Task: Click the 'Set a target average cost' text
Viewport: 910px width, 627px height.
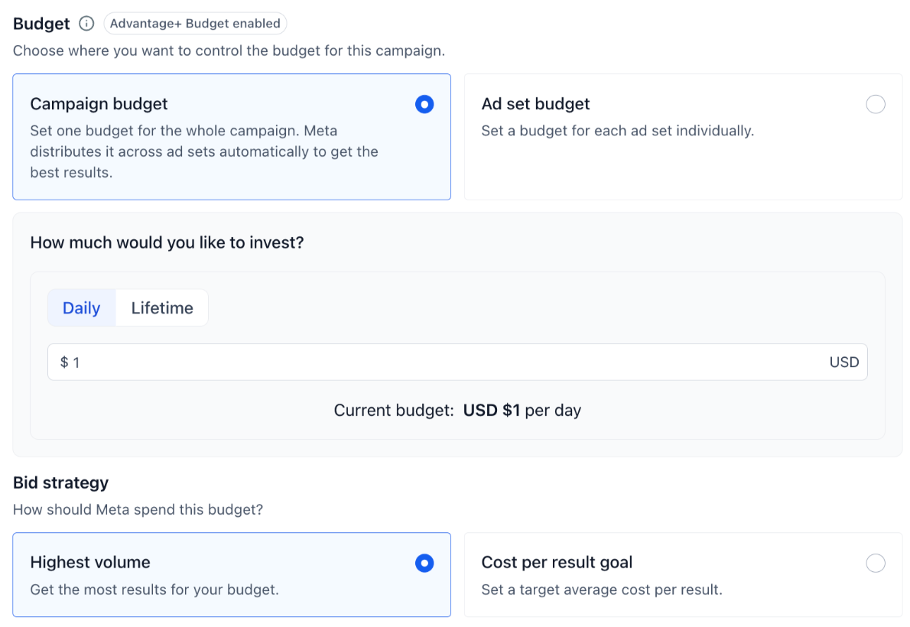Action: point(602,590)
